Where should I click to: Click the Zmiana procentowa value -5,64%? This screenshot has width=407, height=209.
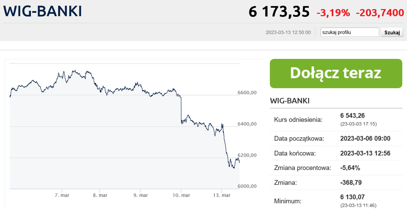click(x=350, y=168)
